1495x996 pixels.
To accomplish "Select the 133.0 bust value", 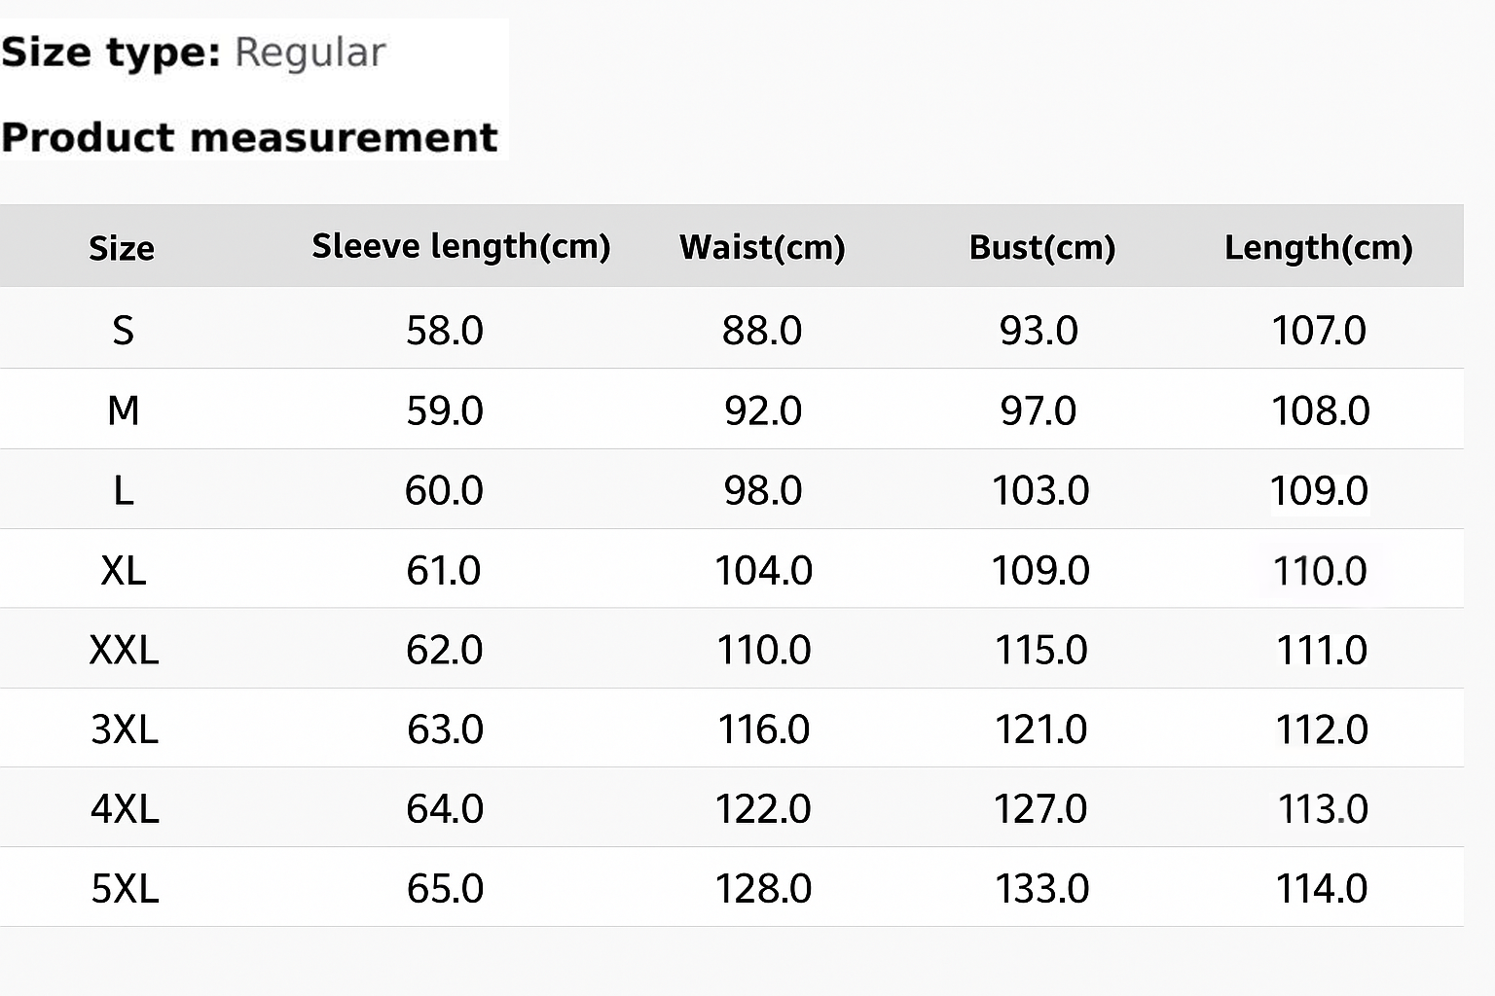I will [x=1041, y=889].
